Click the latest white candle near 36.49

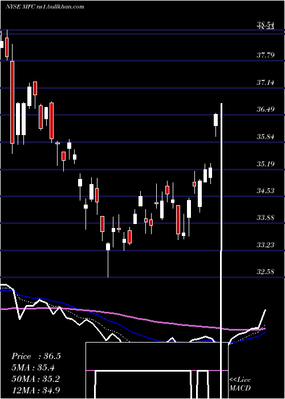pyautogui.click(x=216, y=120)
